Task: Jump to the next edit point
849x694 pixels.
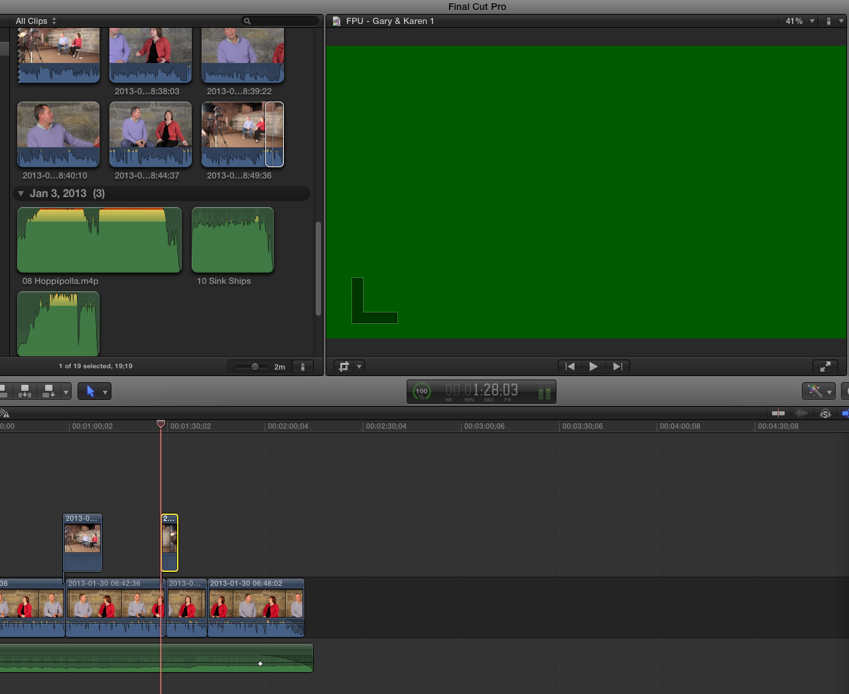Action: 618,366
